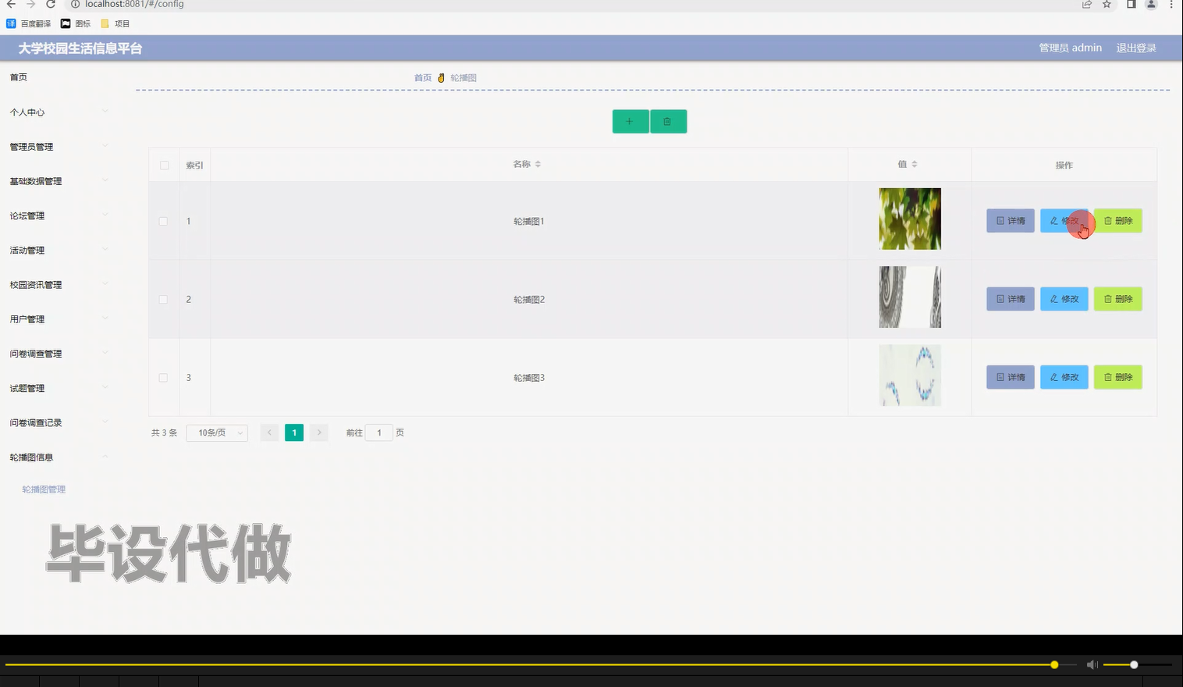Click 详情 button for 轮播图3
The image size is (1183, 687).
click(1011, 377)
